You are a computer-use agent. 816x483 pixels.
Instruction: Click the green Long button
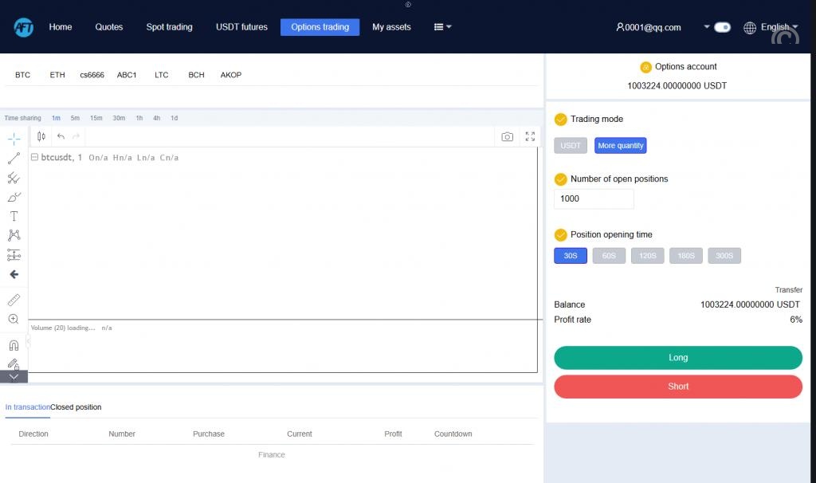[x=678, y=358]
